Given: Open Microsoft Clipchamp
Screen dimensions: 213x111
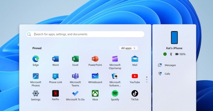Looking at the screenshot, I should [115, 63].
